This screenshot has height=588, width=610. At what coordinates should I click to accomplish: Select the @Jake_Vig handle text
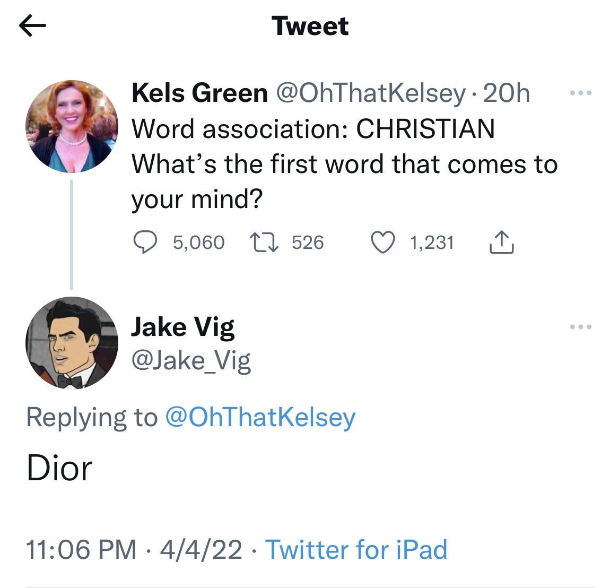pyautogui.click(x=191, y=361)
